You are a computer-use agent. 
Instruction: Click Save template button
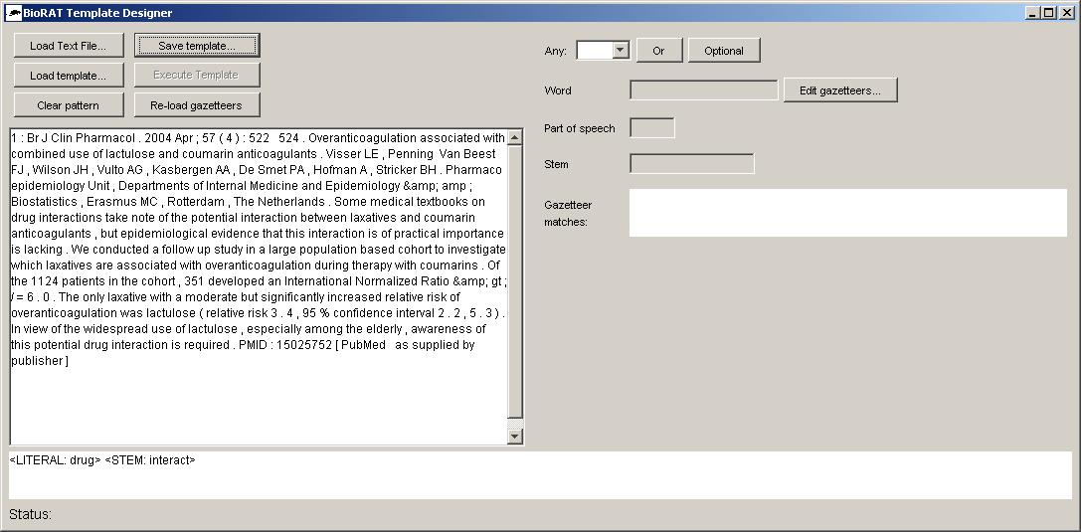[197, 46]
